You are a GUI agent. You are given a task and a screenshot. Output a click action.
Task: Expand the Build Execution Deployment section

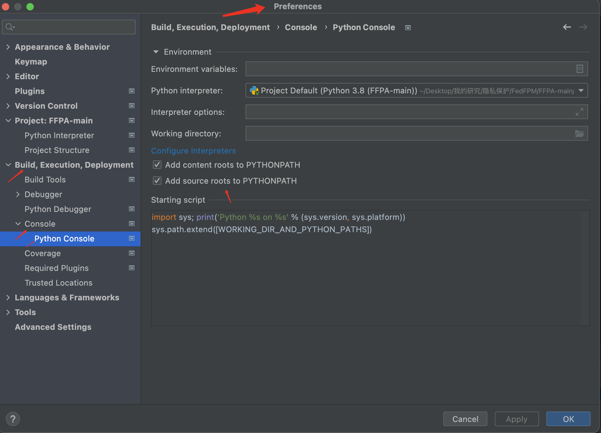(8, 165)
